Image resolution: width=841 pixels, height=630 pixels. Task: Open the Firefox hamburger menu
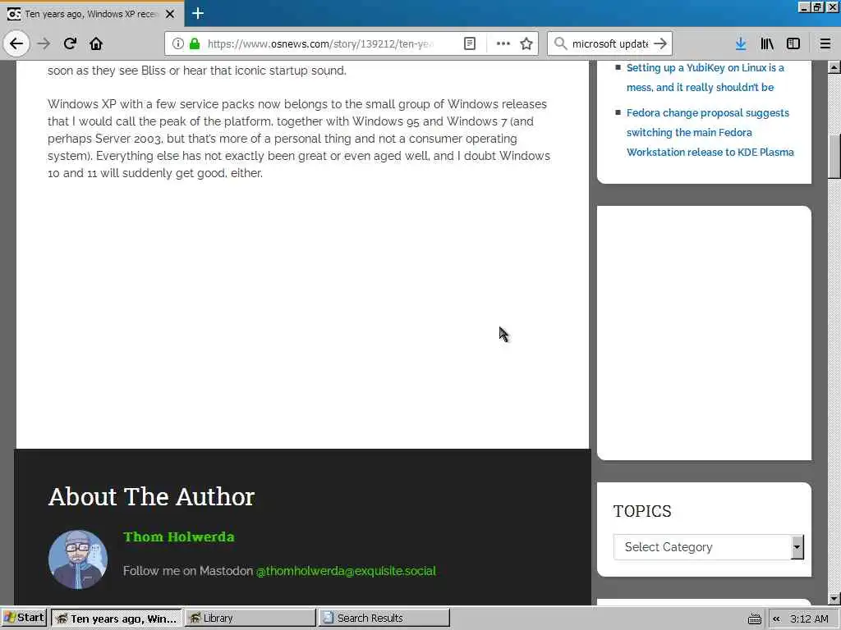(x=825, y=43)
